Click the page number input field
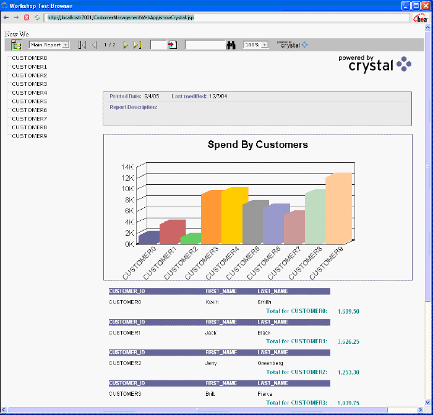 [x=159, y=45]
